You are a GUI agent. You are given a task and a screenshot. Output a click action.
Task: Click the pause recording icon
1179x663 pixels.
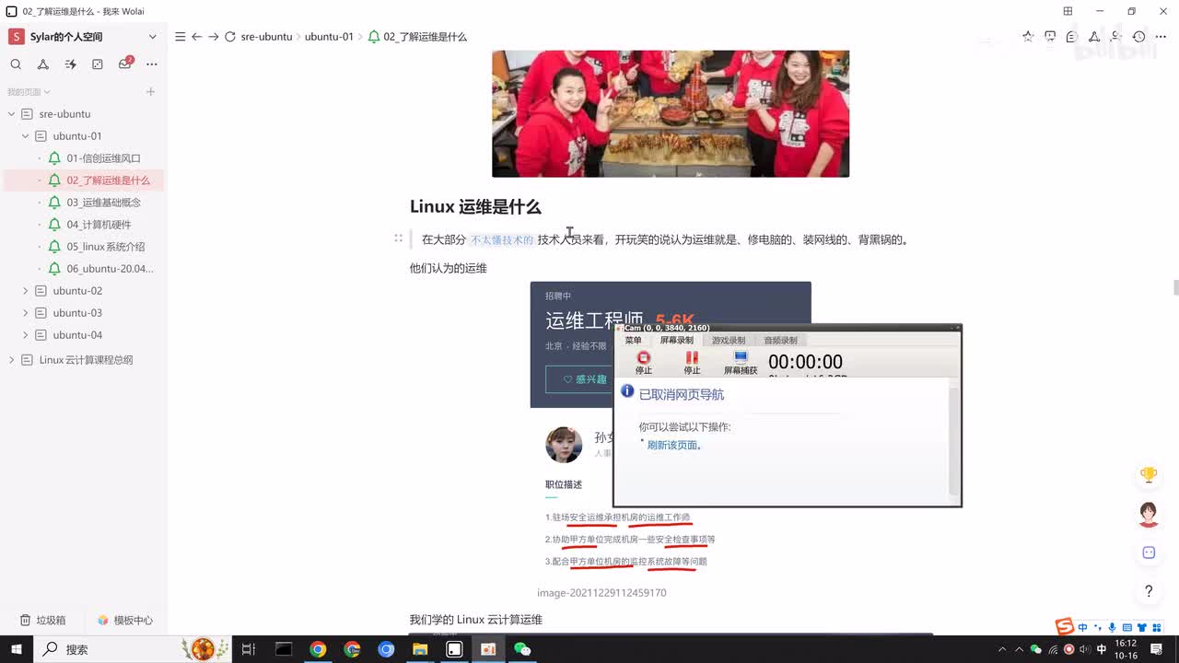(x=692, y=357)
